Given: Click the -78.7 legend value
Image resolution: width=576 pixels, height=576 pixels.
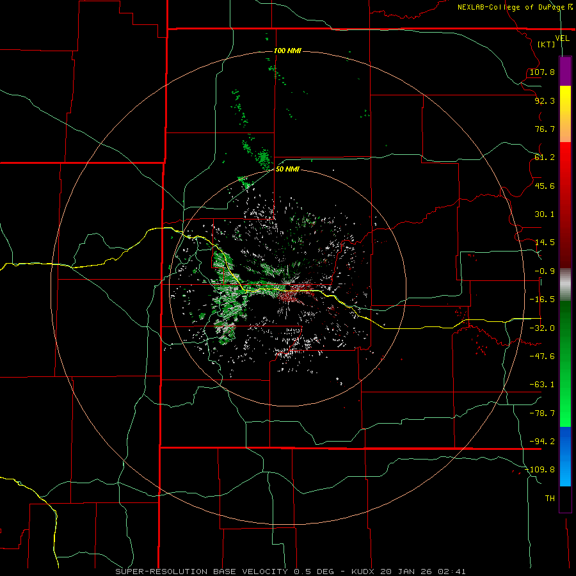Looking at the screenshot, I should (542, 413).
